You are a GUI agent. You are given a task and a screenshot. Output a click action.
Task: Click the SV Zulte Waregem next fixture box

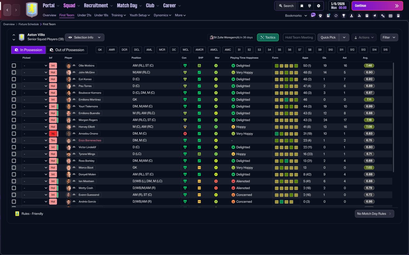pos(231,37)
